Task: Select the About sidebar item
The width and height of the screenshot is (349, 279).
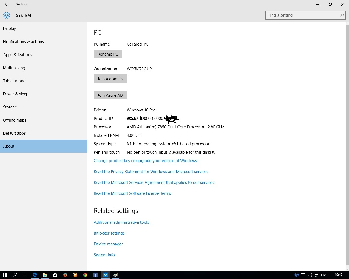Action: click(44, 146)
